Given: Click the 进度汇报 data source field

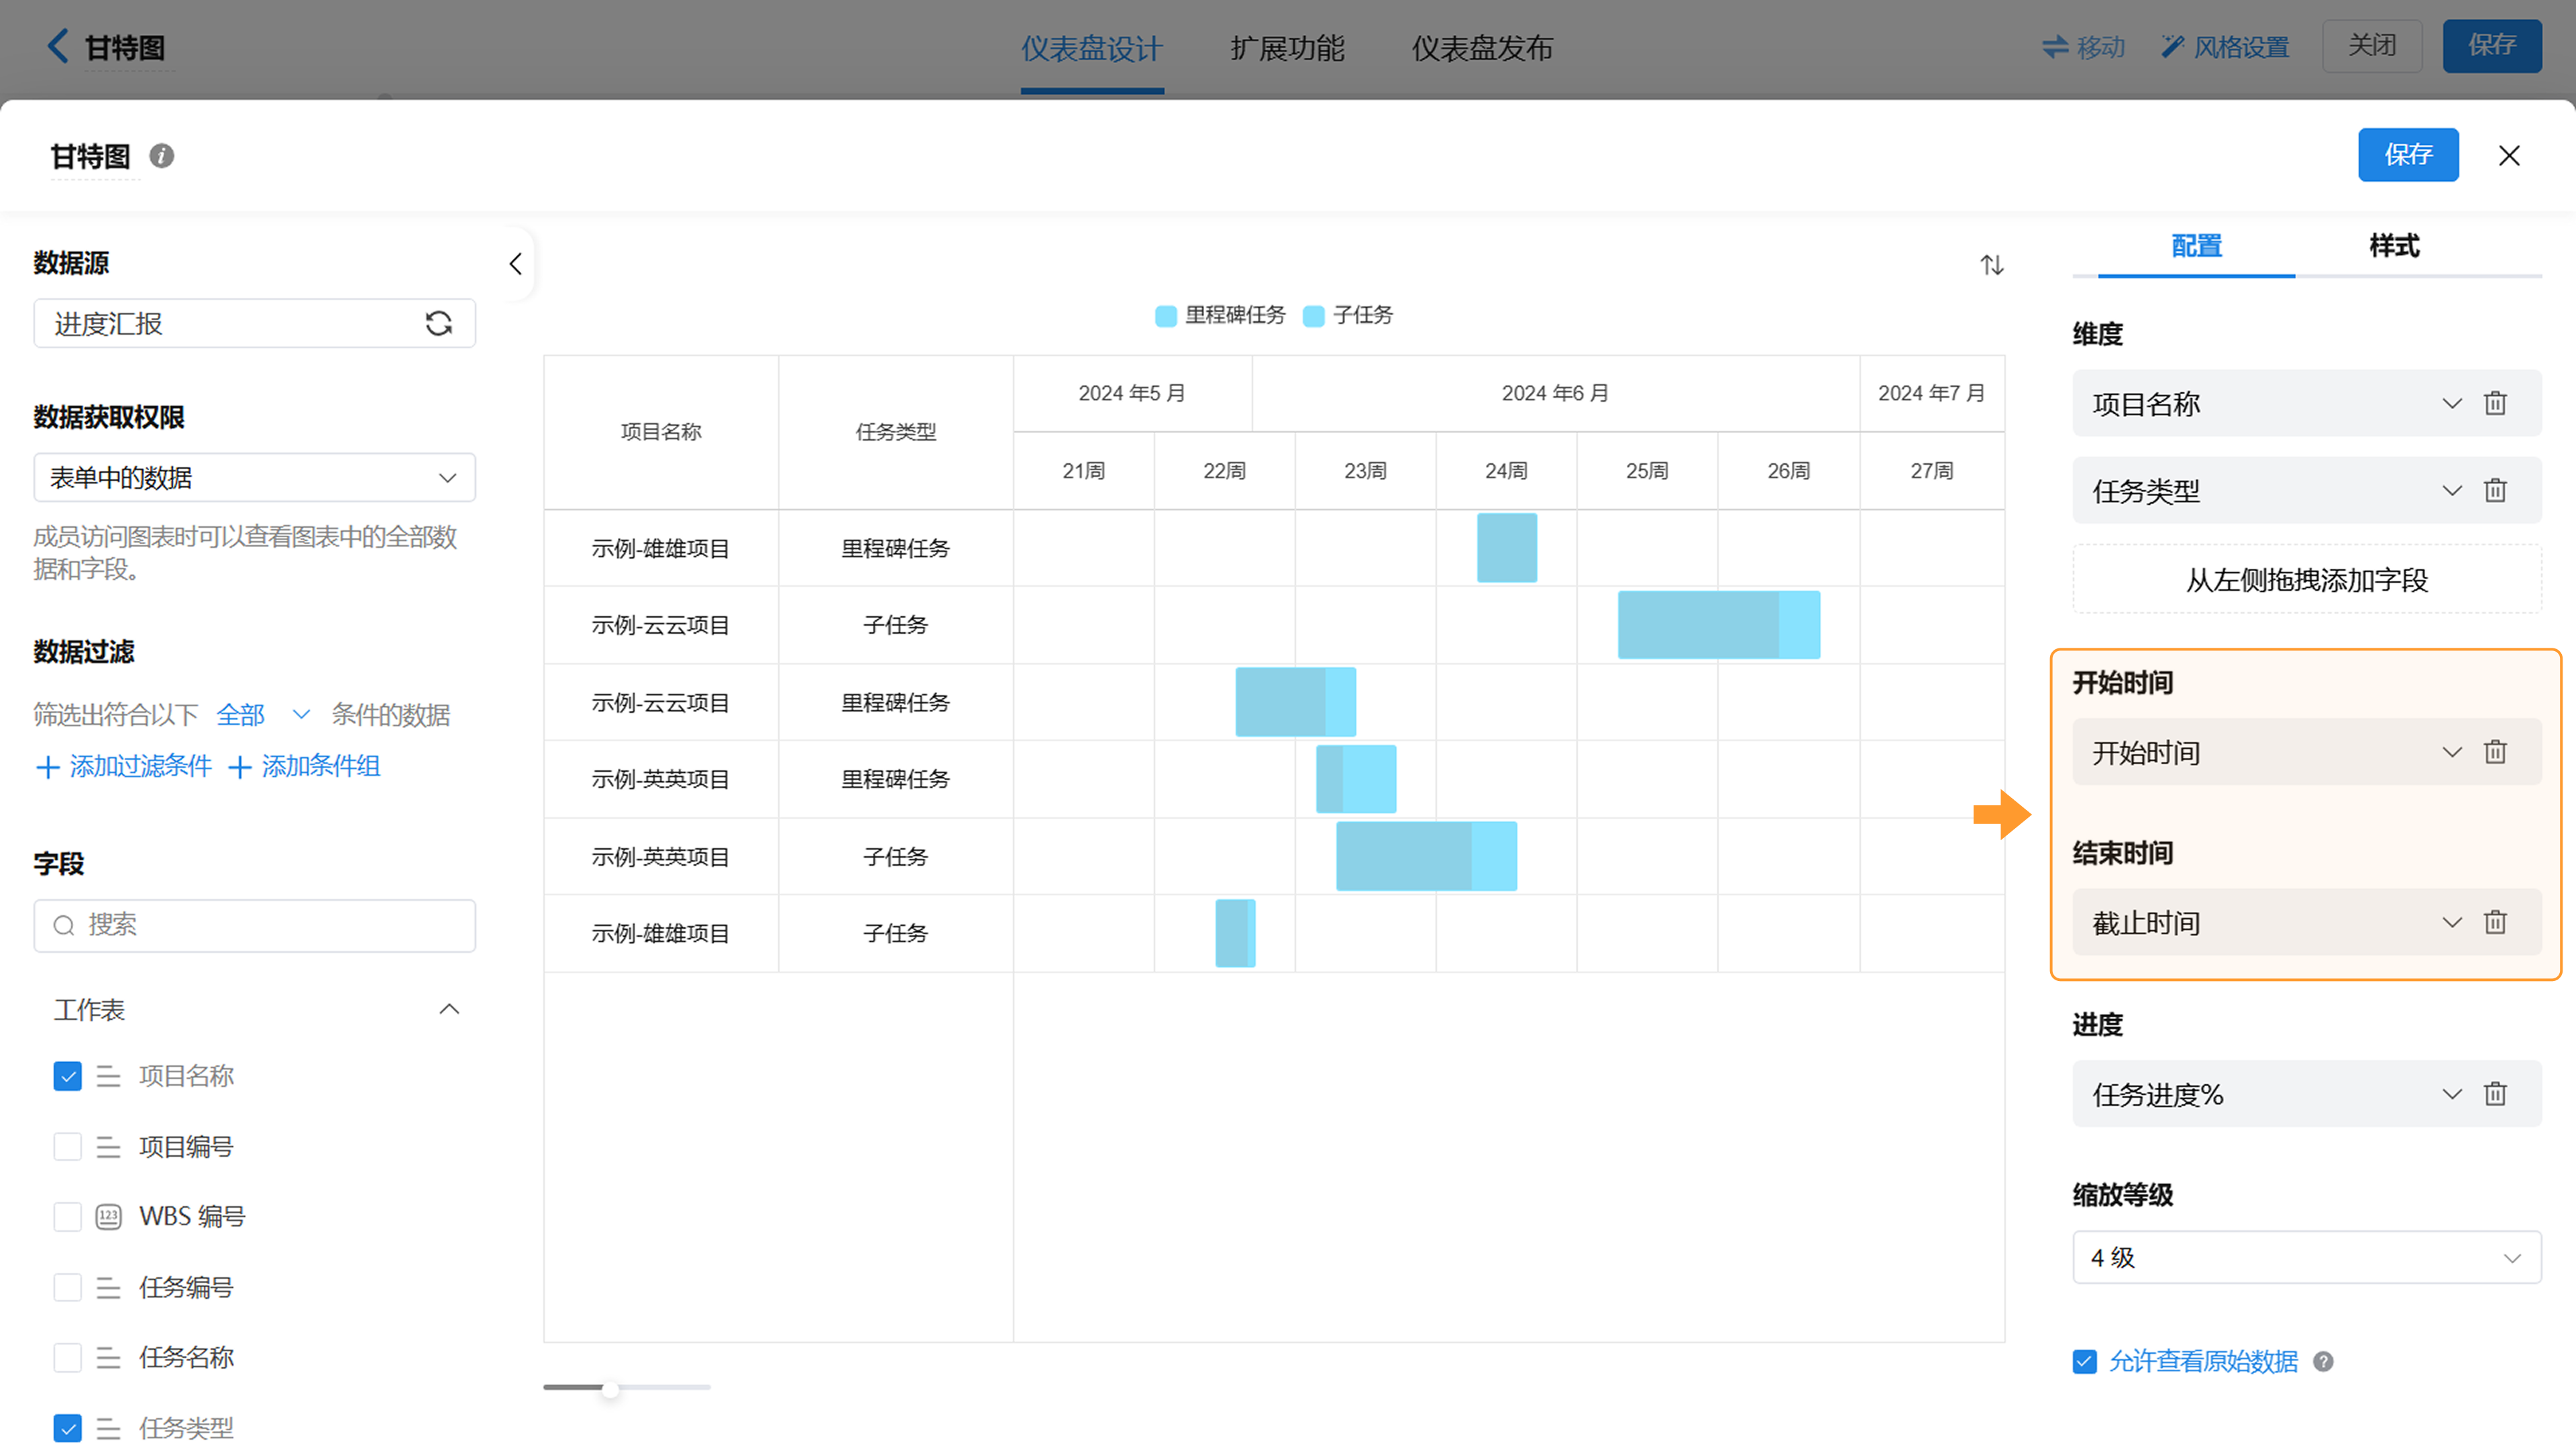Looking at the screenshot, I should (x=254, y=324).
